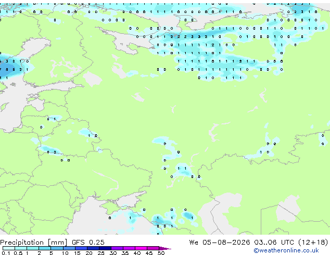This screenshot has height=255, width=330.
Task: Click the "GFS 0.25" model label
Action: 88,243
